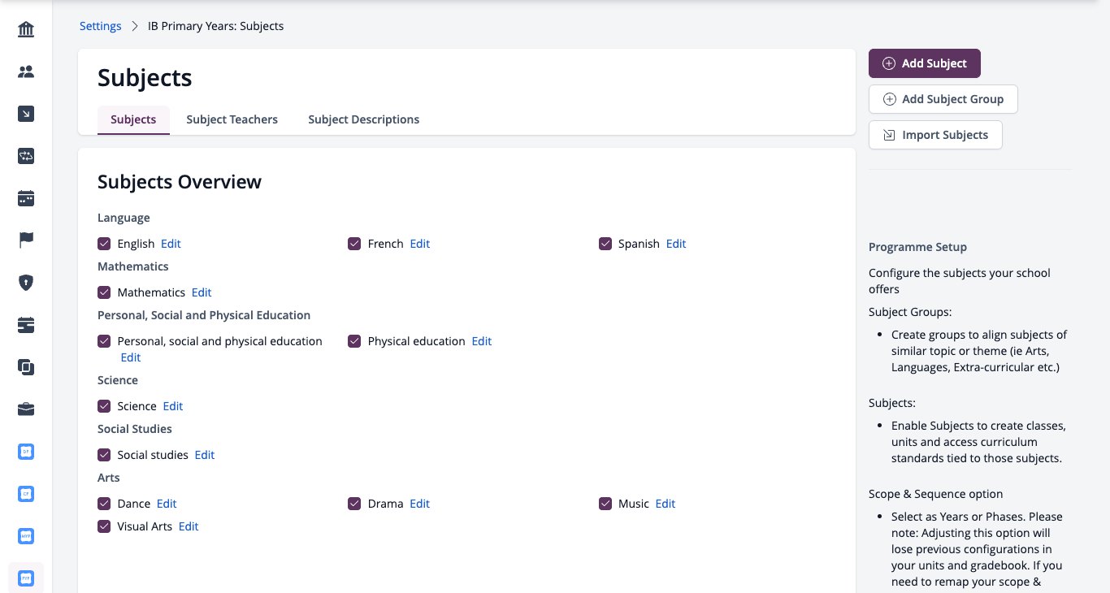This screenshot has height=593, width=1110.
Task: Edit the Physical education subject
Action: click(x=482, y=341)
